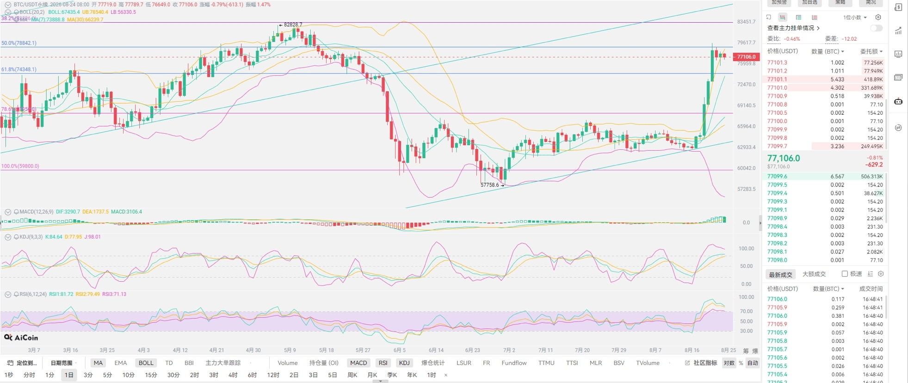
Task: Toggle the KDJ indicator
Action: 404,363
